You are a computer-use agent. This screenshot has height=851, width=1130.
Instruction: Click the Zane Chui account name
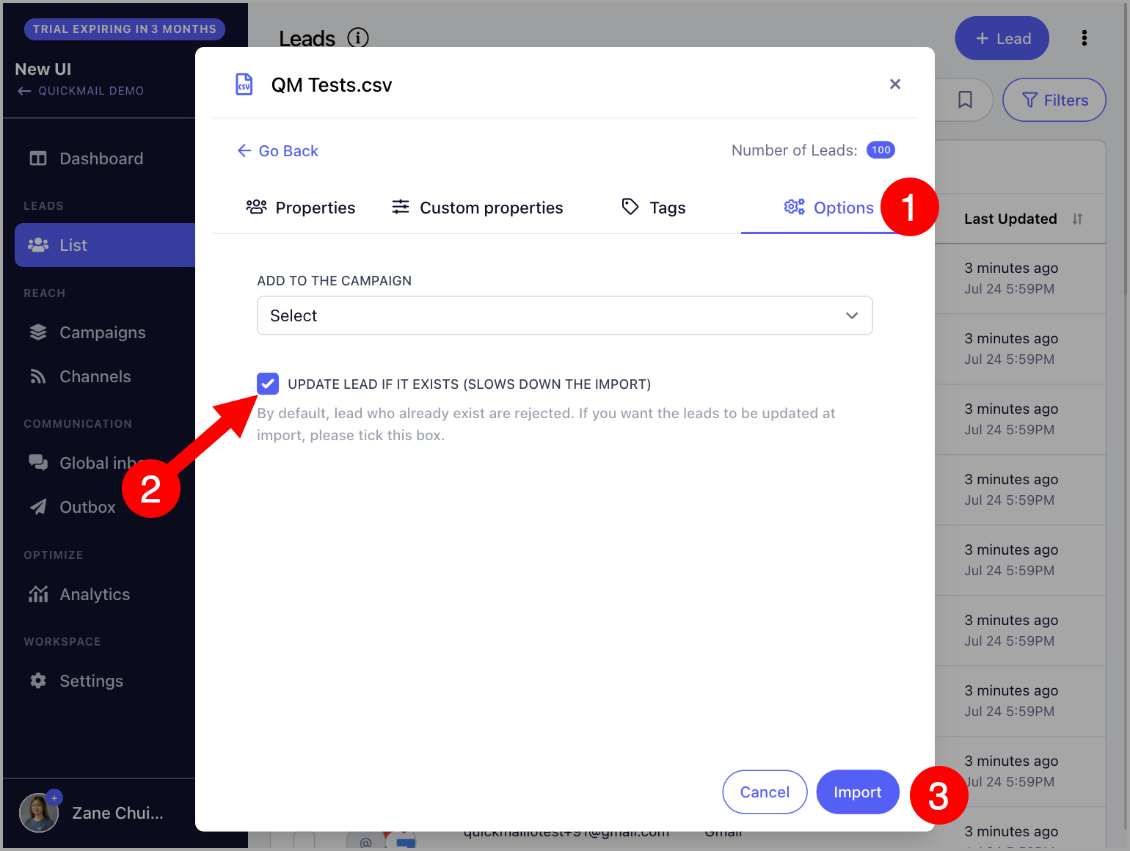117,813
